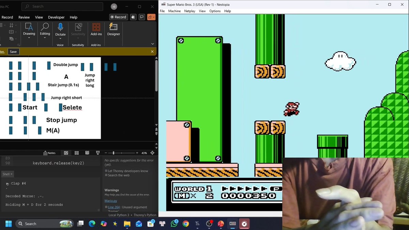
Task: Click Save in yellow message bar
Action: (x=13, y=51)
